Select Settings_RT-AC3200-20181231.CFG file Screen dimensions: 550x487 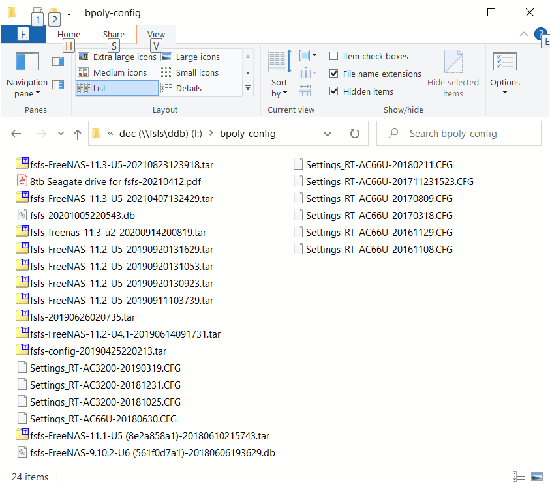point(99,385)
